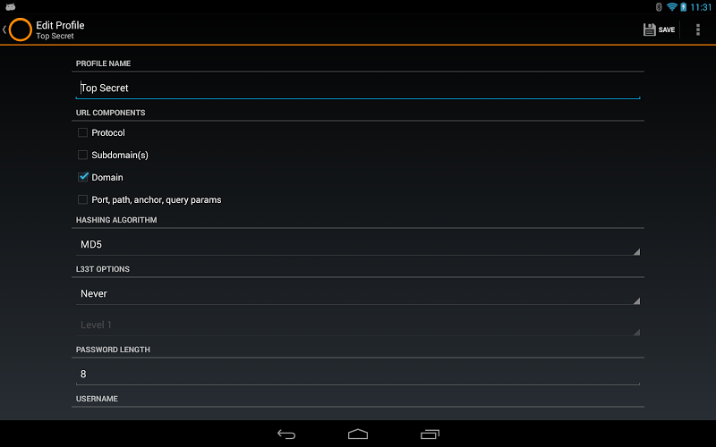Viewport: 716px width, 447px height.
Task: Open the Level 1 dropdown
Action: pyautogui.click(x=358, y=325)
